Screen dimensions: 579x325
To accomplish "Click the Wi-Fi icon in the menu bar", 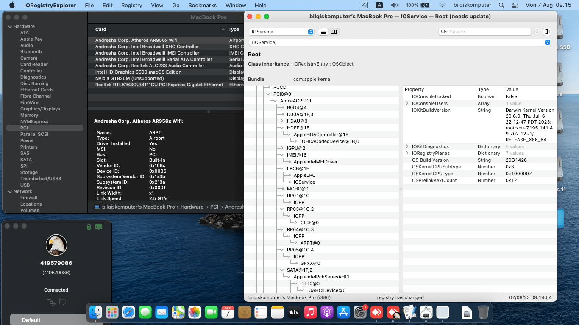I will coord(443,5).
